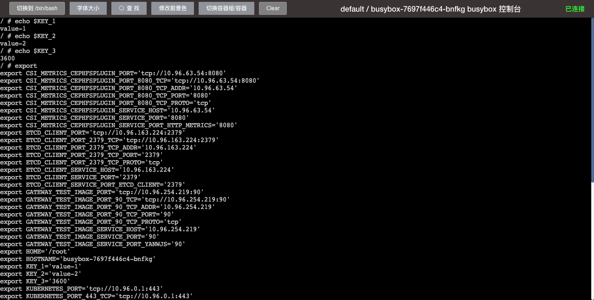Click the KUBERNETES_PORT_443_TCP line
Screen dimensions: 594x300
pyautogui.click(x=97, y=296)
